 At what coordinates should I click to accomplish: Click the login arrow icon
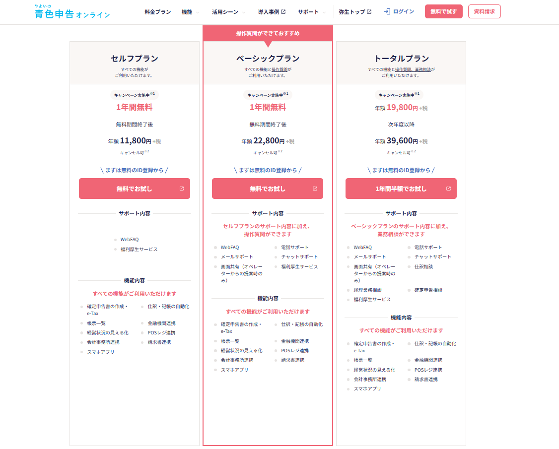[x=387, y=11]
